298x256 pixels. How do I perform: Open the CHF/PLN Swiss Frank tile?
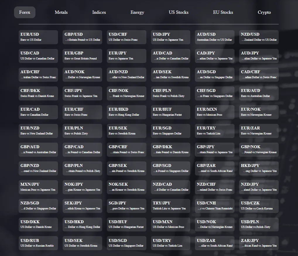click(170, 93)
